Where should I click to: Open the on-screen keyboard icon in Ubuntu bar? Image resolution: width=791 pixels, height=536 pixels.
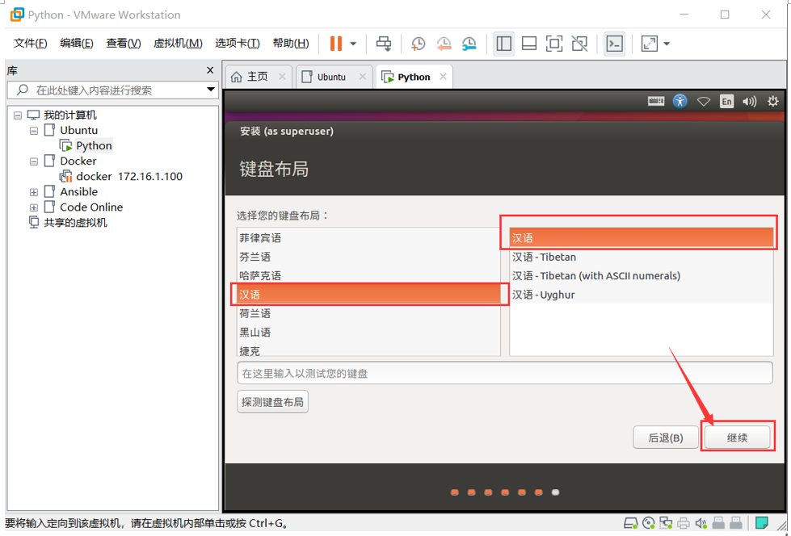[655, 101]
